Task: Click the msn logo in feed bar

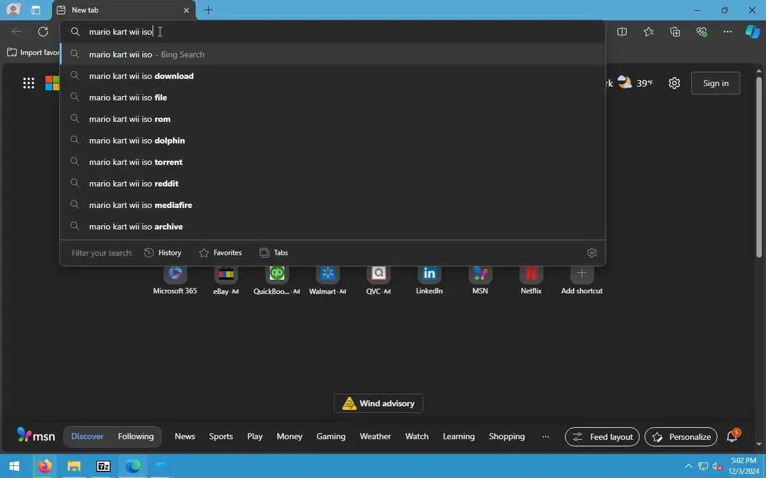Action: point(36,436)
